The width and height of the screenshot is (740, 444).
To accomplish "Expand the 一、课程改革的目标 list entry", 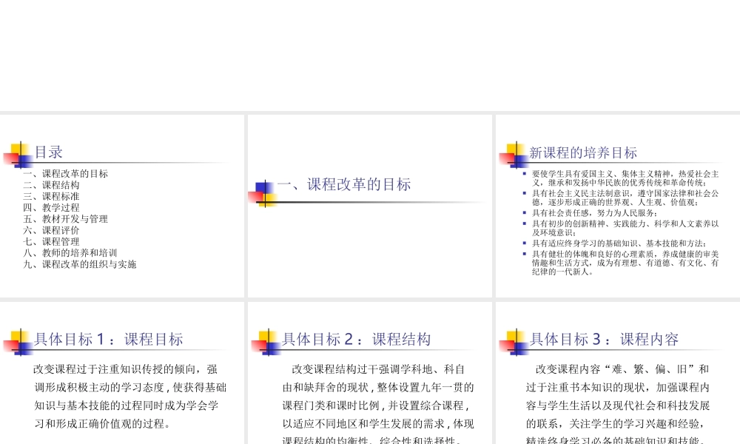I will pos(64,174).
